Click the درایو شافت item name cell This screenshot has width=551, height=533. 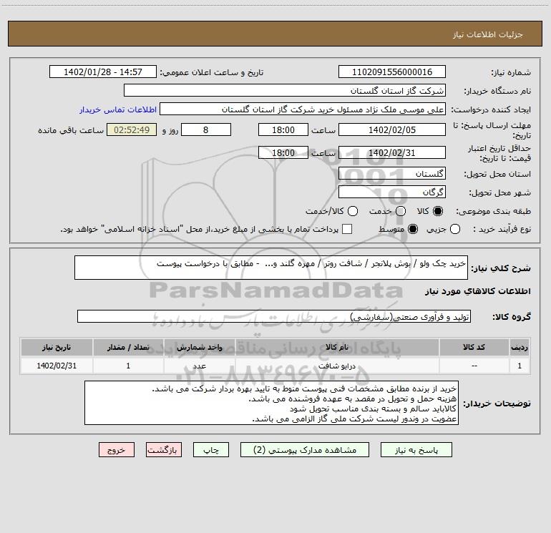point(336,366)
